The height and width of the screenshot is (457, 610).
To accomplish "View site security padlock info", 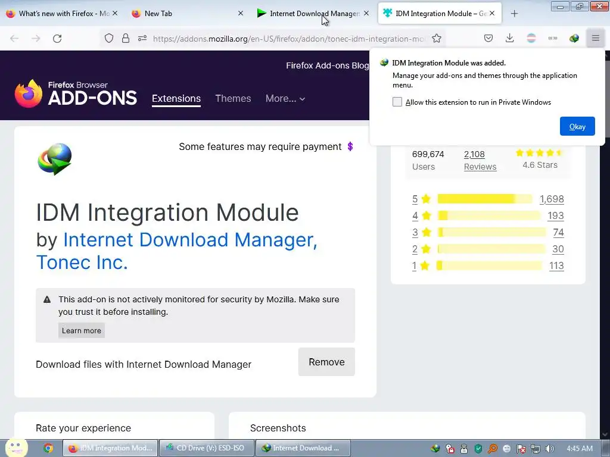I will (x=125, y=38).
